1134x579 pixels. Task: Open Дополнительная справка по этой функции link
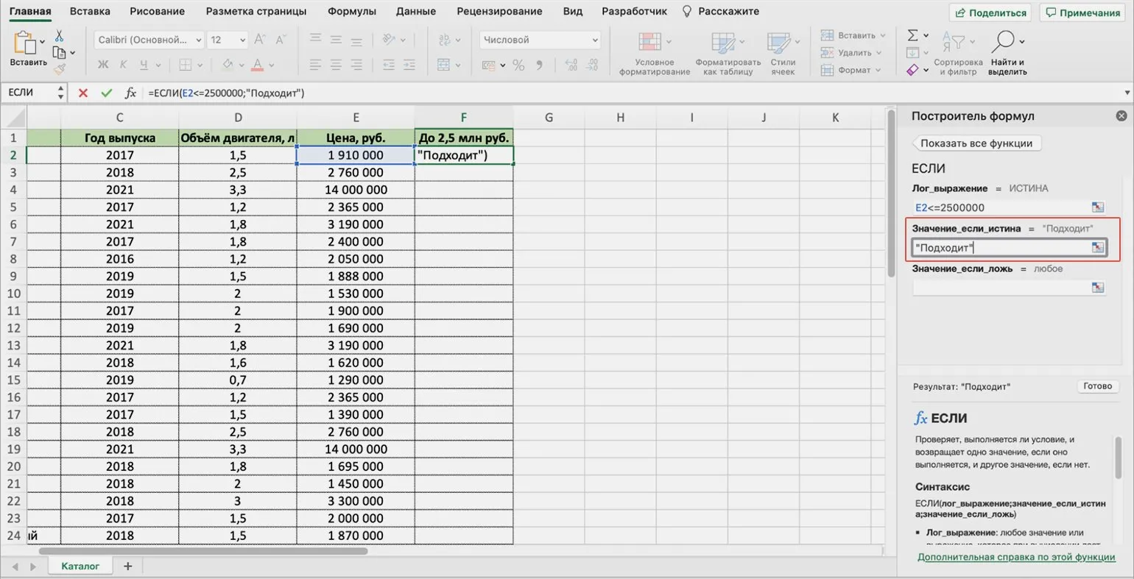point(1015,557)
